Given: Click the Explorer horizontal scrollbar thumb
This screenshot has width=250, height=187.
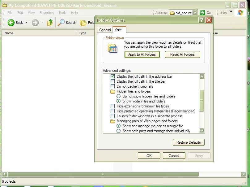Looking at the screenshot, I should [x=103, y=174].
